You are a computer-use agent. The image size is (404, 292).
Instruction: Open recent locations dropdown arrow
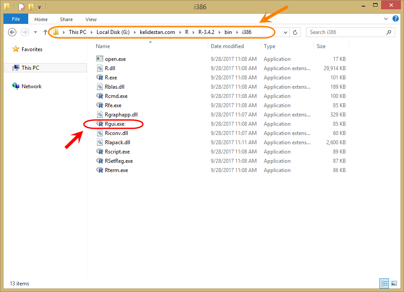[35, 32]
